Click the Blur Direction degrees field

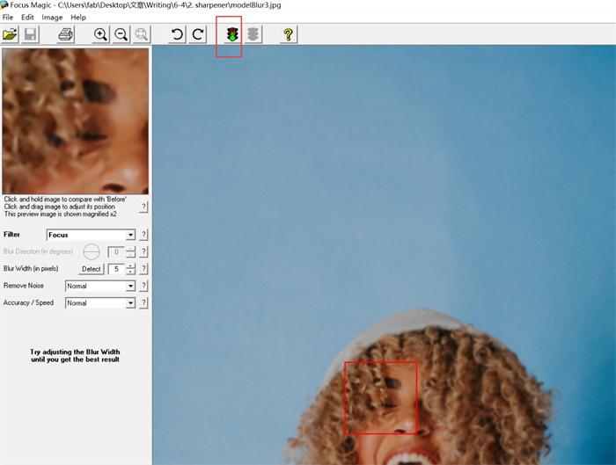[116, 251]
